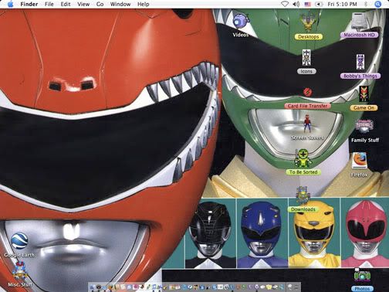Open the volume control in menu bar
This screenshot has width=389, height=292.
pos(296,4)
